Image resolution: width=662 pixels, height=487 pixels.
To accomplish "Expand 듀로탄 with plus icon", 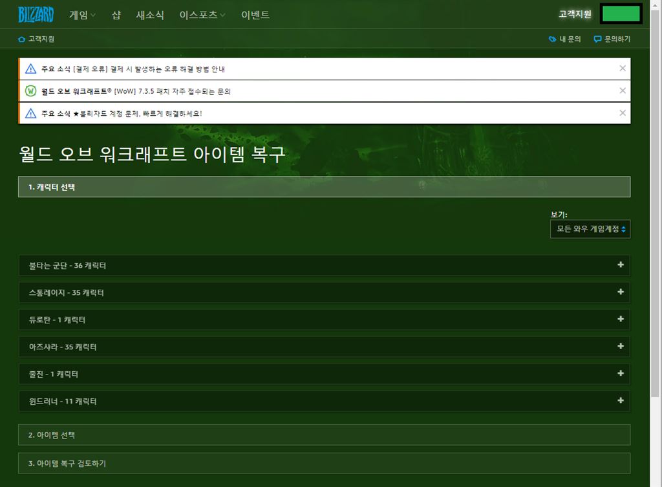I will click(x=621, y=319).
